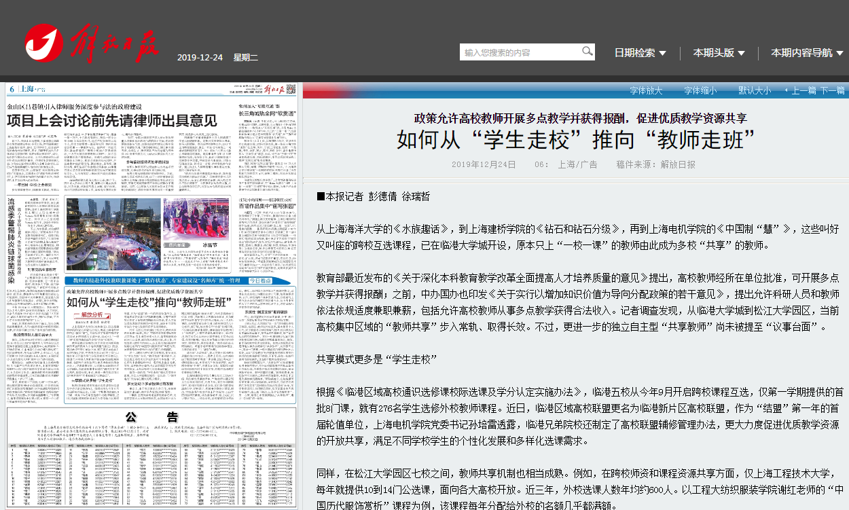849x510 pixels.
Task: Click the search input field
Action: [x=520, y=52]
